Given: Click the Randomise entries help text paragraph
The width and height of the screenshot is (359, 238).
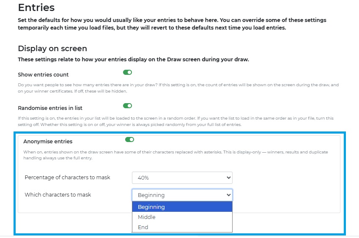Looking at the screenshot, I should [x=175, y=121].
